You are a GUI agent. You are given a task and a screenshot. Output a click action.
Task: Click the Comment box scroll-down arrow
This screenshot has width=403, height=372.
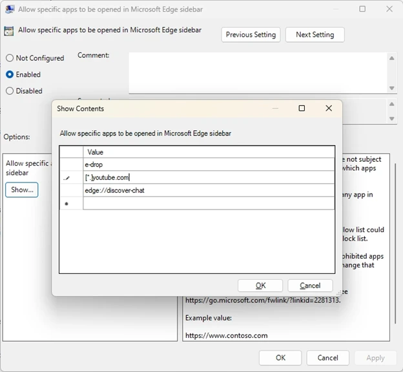pyautogui.click(x=391, y=88)
